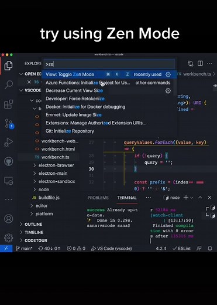
Task: Click the main branch in status bar
Action: (24, 249)
